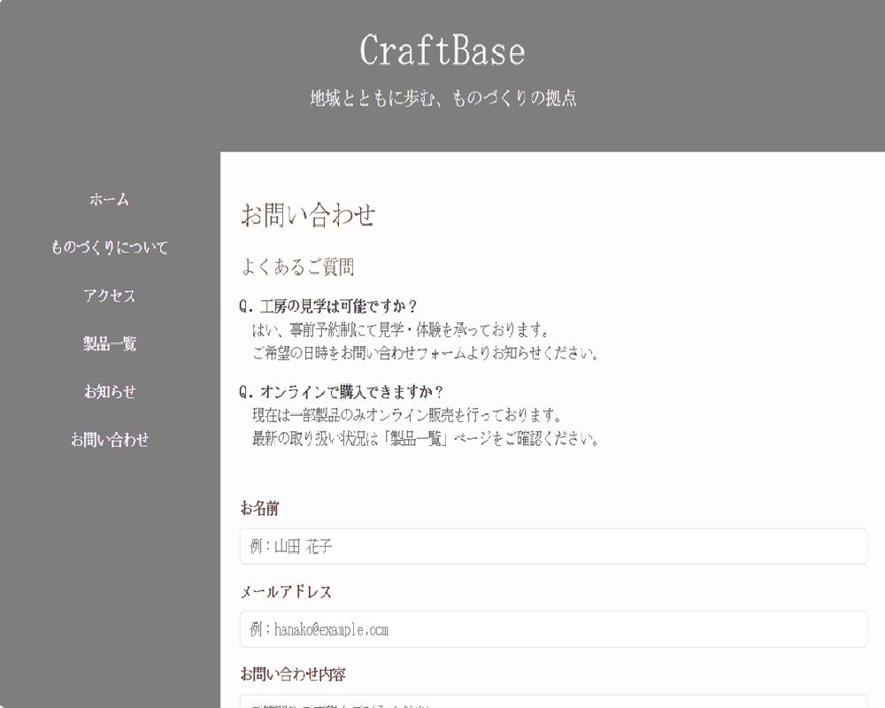885x708 pixels.
Task: Click the CraftBase site title
Action: click(x=442, y=52)
